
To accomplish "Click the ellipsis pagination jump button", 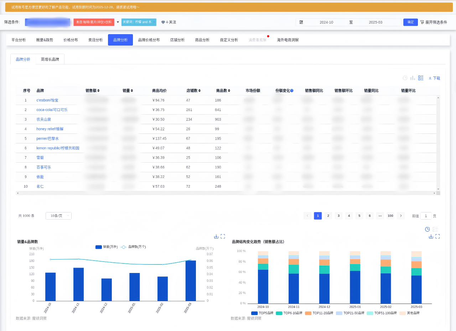I will point(380,216).
